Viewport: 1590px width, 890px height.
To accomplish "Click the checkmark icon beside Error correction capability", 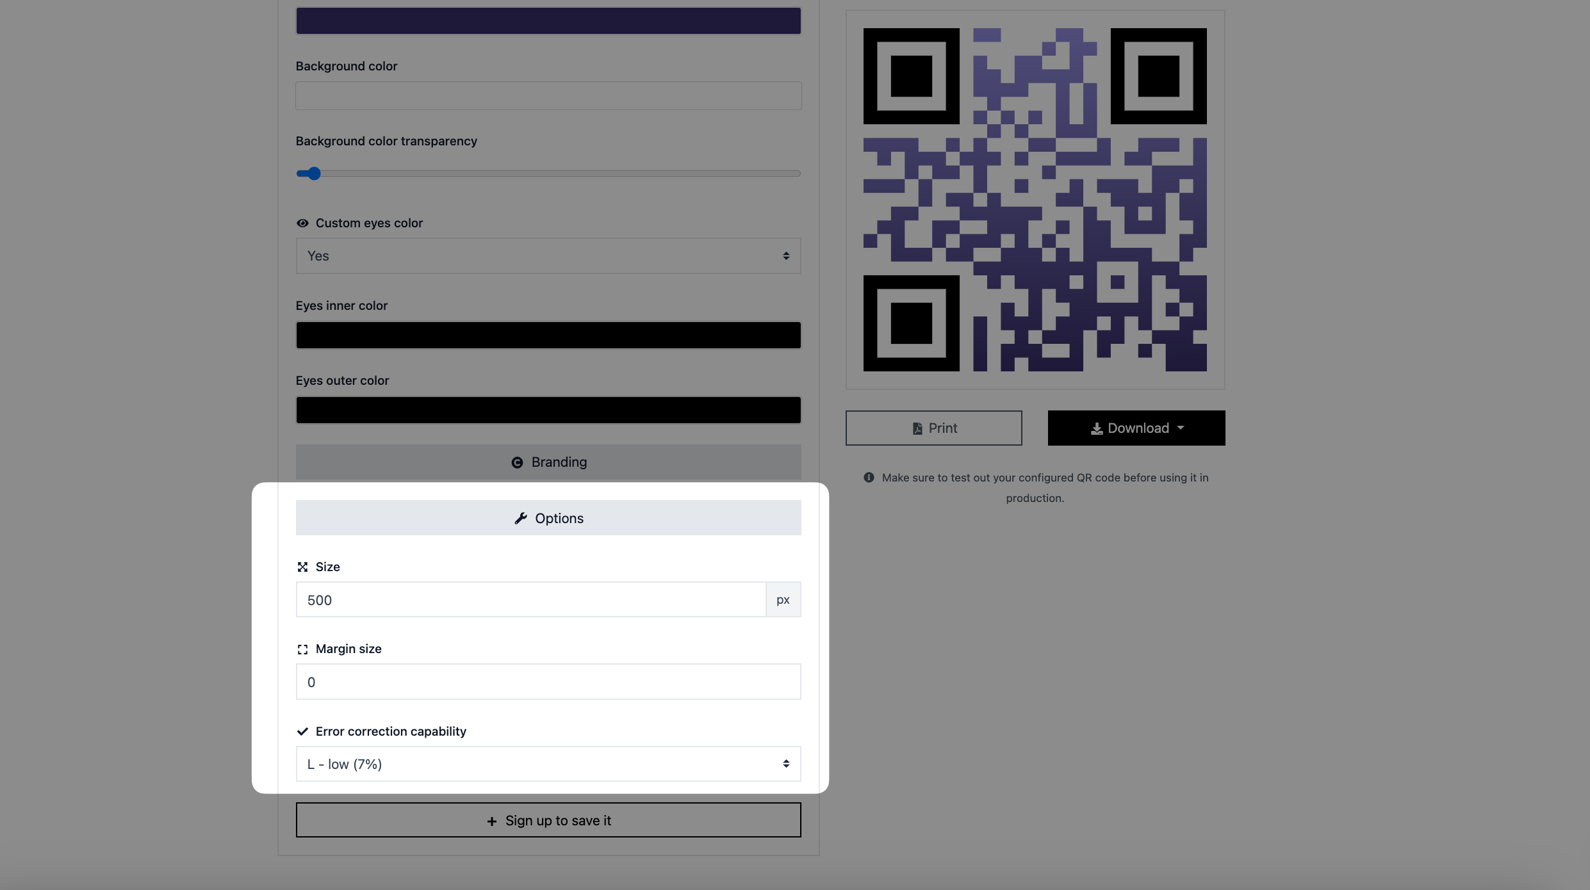I will coord(302,731).
